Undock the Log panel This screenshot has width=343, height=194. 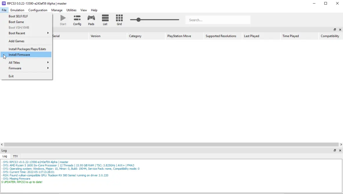(335, 151)
